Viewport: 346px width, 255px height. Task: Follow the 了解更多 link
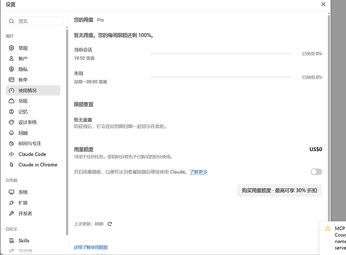(199, 172)
